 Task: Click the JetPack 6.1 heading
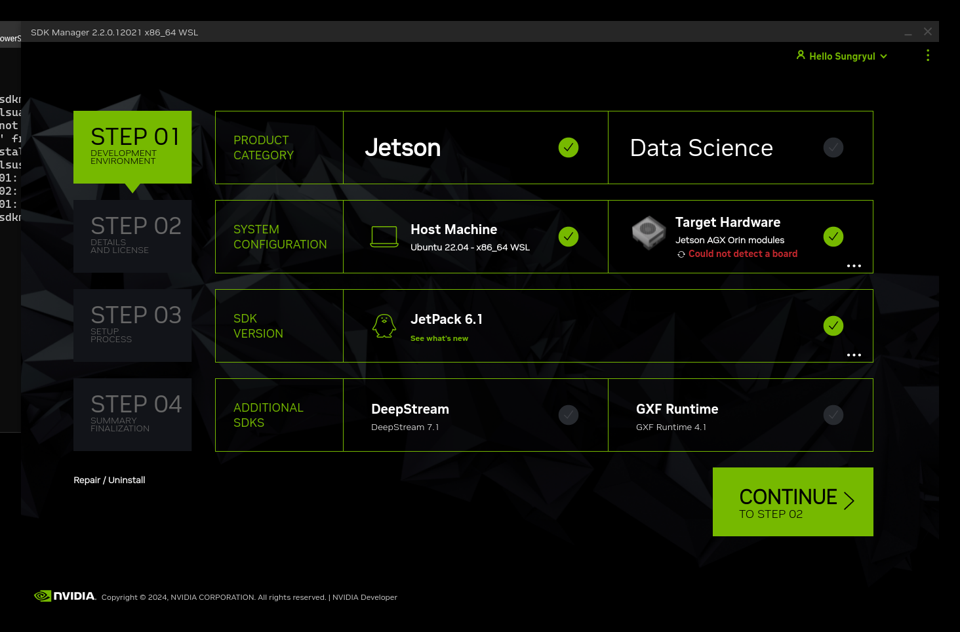click(x=447, y=319)
